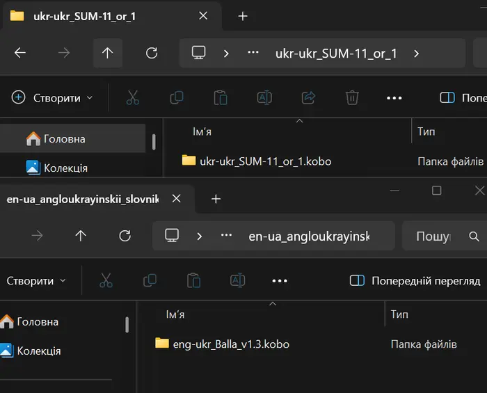Go up one level in the en-ua window
The height and width of the screenshot is (393, 487).
coord(81,236)
